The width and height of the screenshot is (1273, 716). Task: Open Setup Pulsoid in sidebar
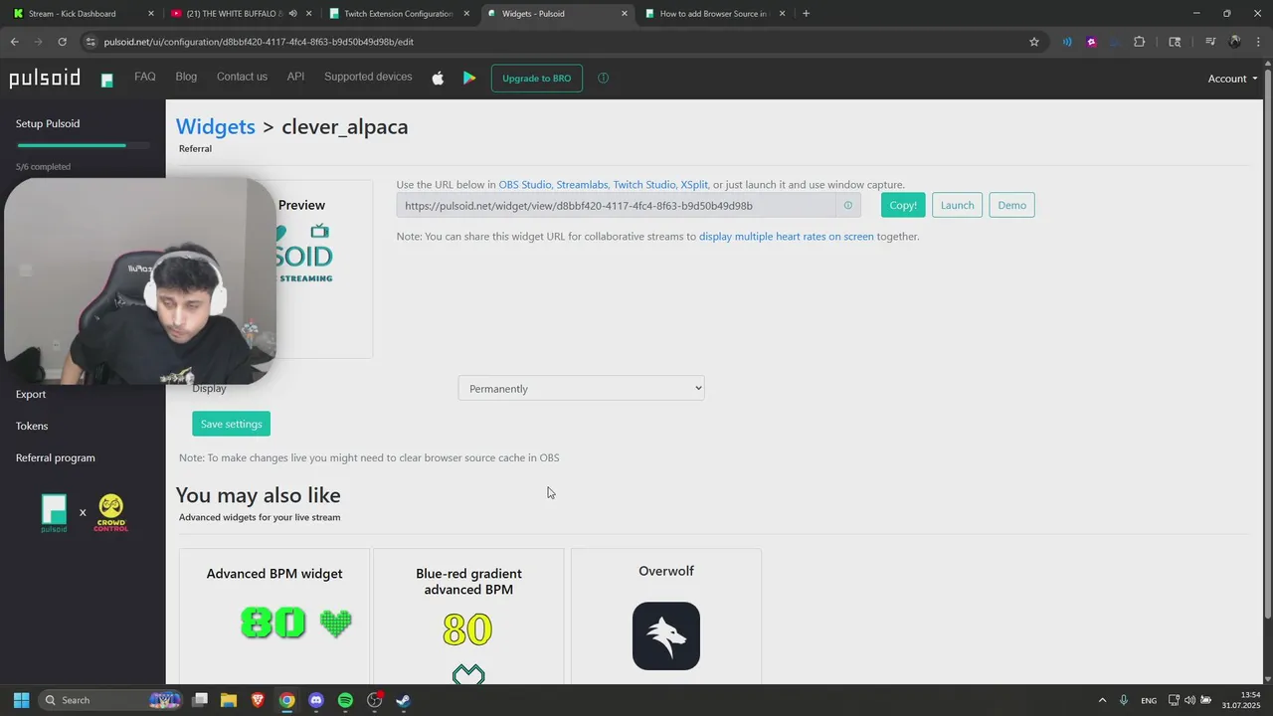coord(48,123)
